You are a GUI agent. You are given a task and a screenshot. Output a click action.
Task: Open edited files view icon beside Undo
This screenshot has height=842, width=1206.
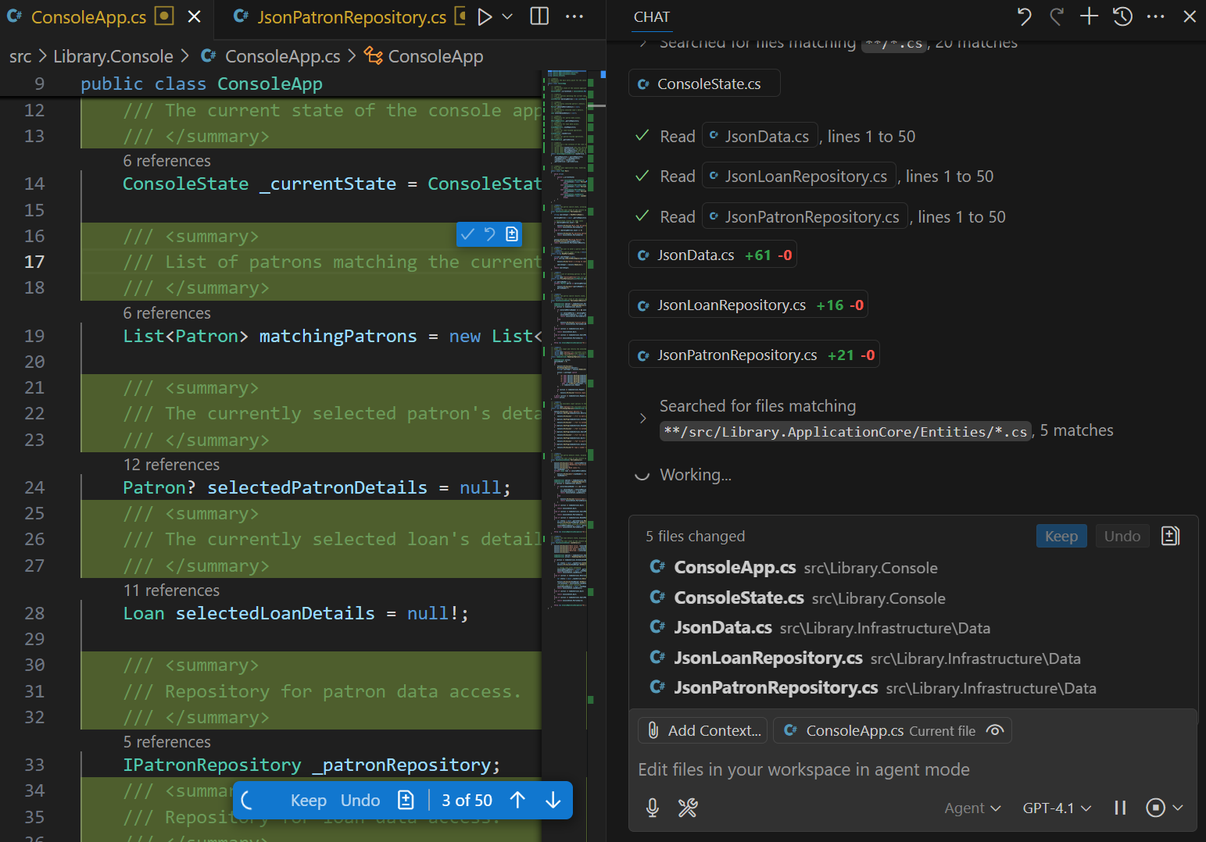1170,536
